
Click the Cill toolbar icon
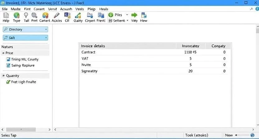(x=67, y=15)
